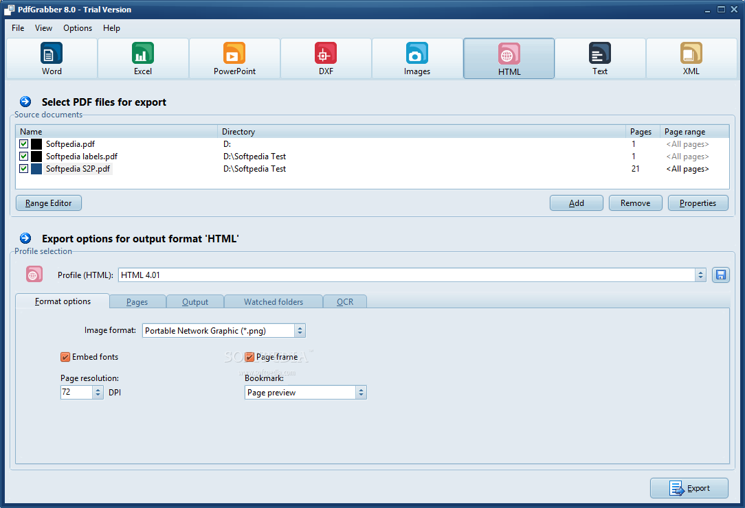
Task: Click the Page resolution input field
Action: (x=76, y=392)
